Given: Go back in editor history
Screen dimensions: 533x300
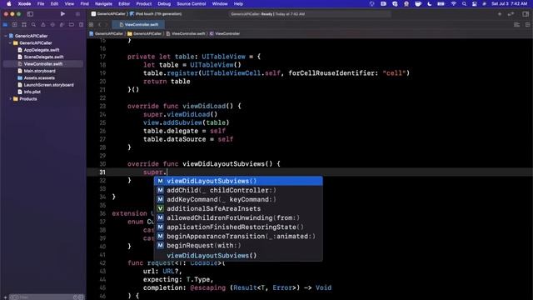Looking at the screenshot, I should pyautogui.click(x=100, y=25).
